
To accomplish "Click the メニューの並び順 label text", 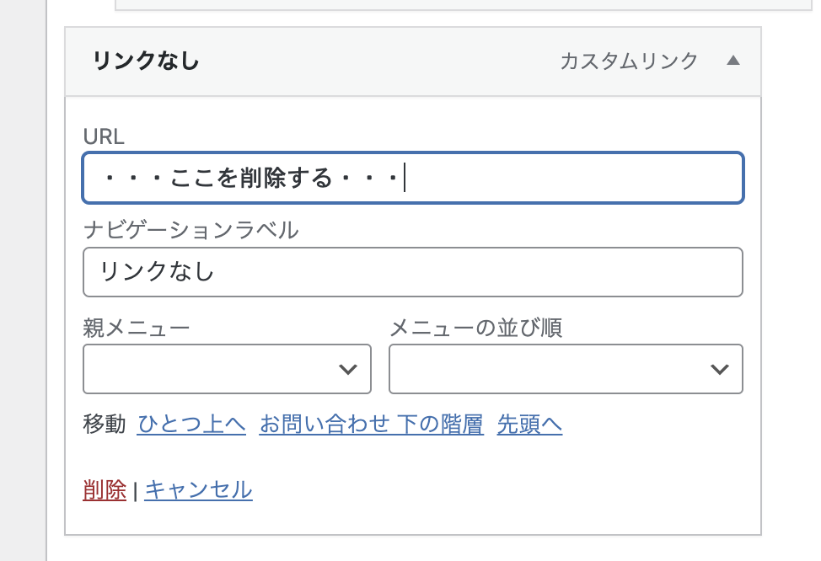I will point(476,328).
